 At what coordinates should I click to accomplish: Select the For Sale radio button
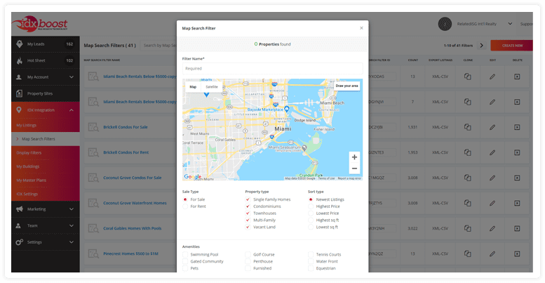point(185,199)
